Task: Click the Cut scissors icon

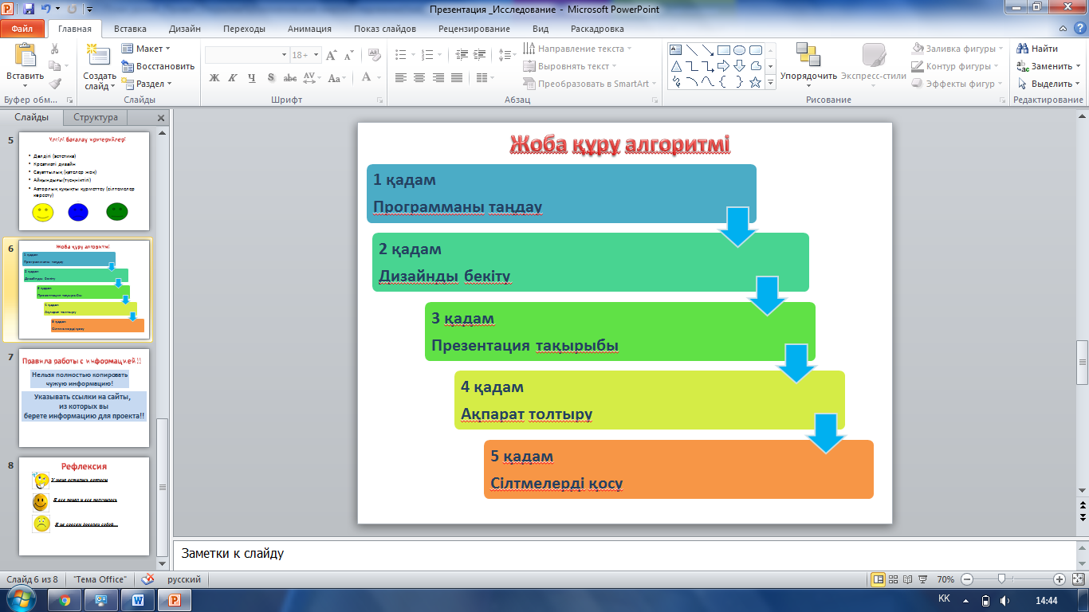Action: tap(55, 49)
